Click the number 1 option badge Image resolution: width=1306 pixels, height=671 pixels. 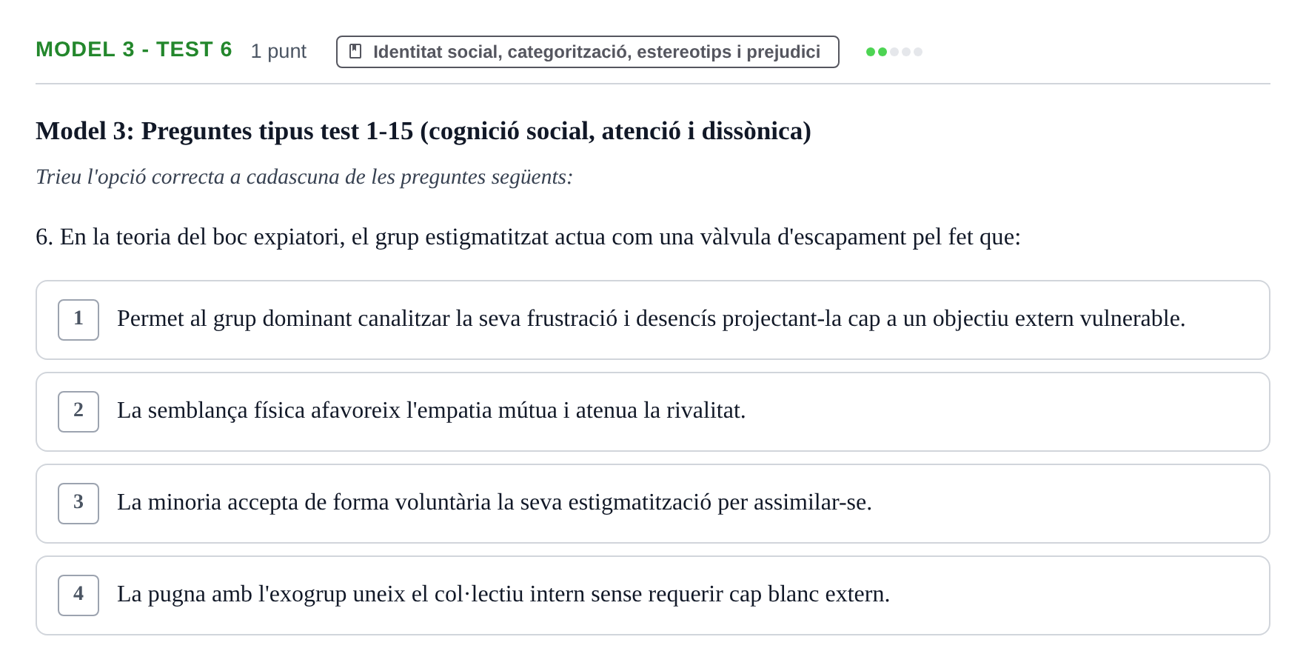[x=78, y=320]
